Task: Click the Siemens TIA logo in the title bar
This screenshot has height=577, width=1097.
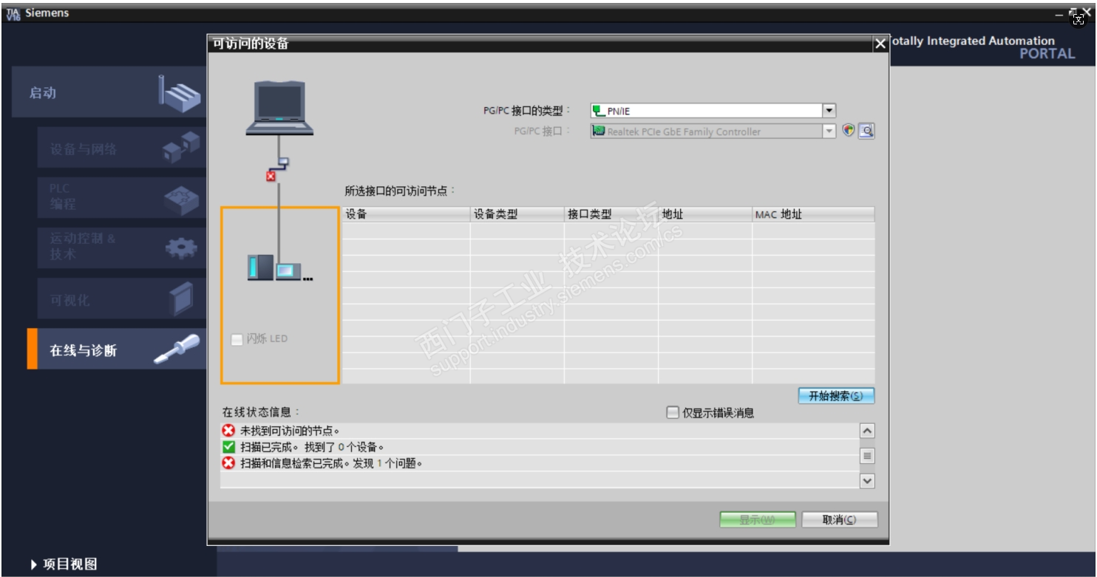Action: tap(13, 13)
